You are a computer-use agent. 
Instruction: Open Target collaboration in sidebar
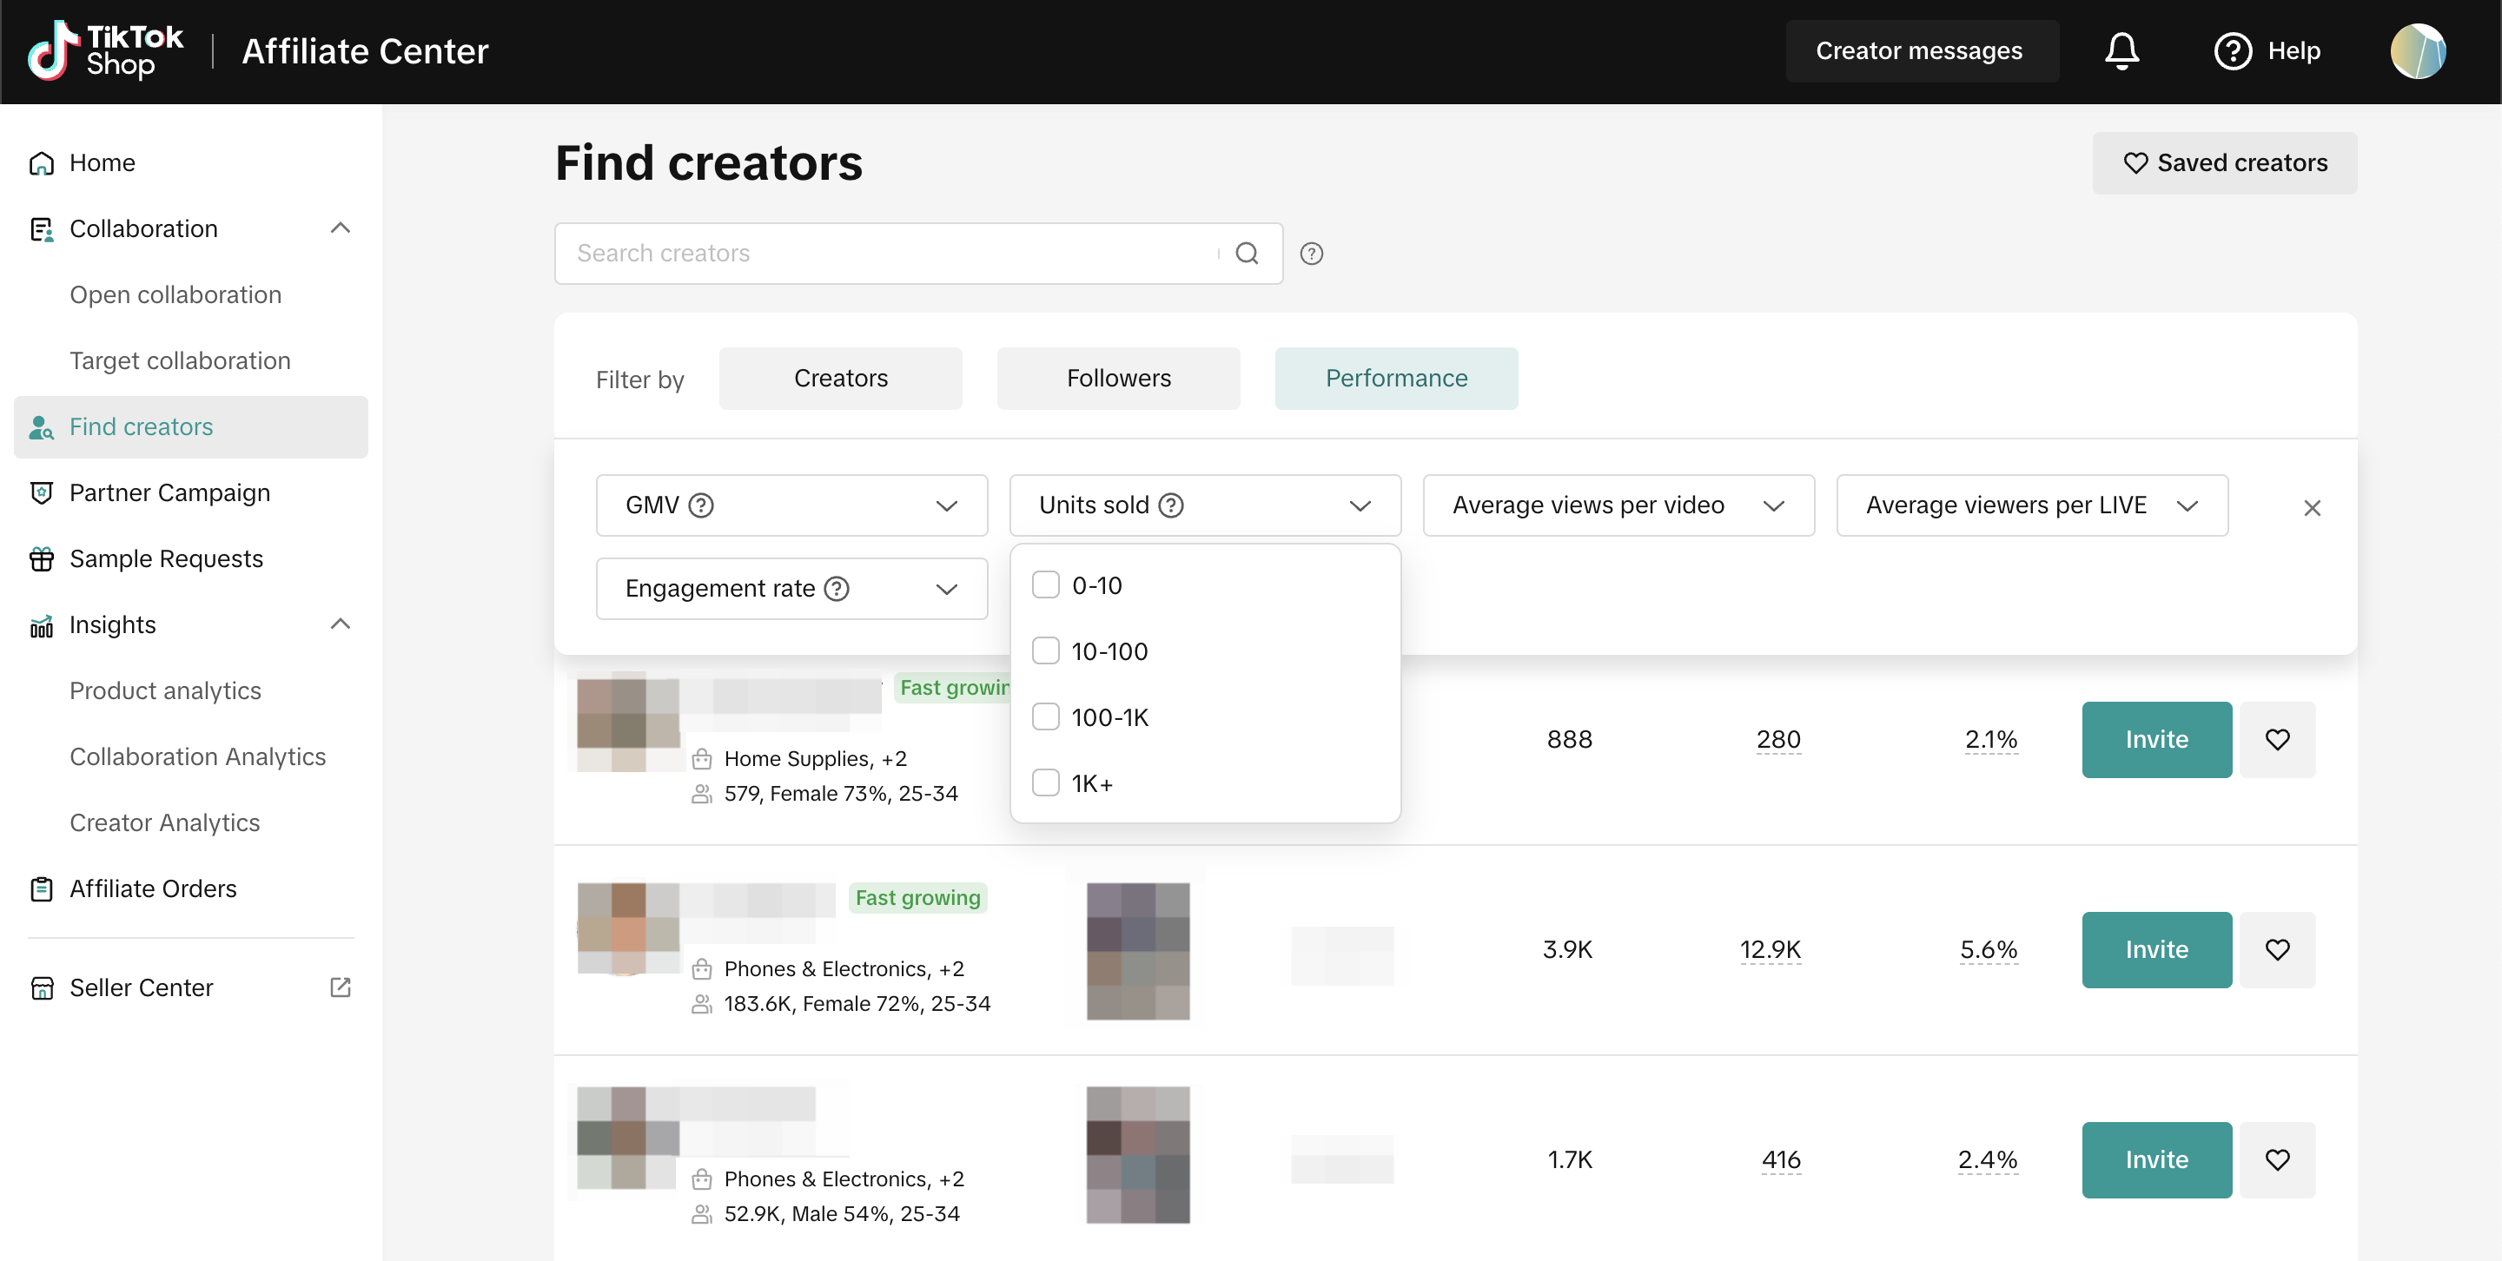pos(180,360)
